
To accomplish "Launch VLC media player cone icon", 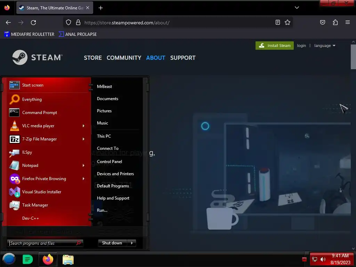I will [14, 126].
